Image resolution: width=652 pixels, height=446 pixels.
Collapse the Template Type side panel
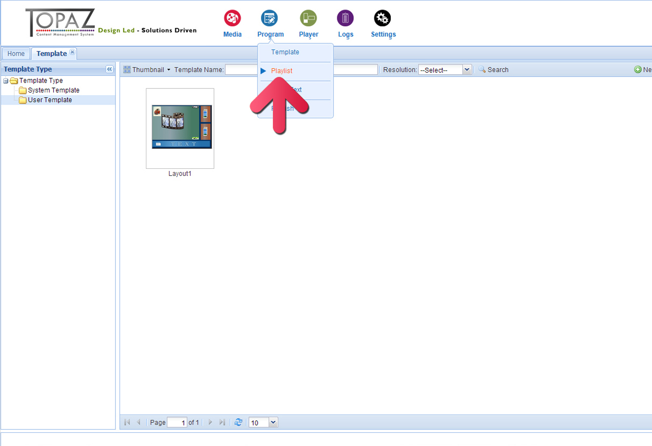[110, 69]
